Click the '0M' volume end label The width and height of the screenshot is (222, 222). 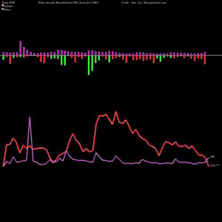click(x=212, y=157)
